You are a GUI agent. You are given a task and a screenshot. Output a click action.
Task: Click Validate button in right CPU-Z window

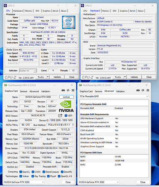click(134, 77)
